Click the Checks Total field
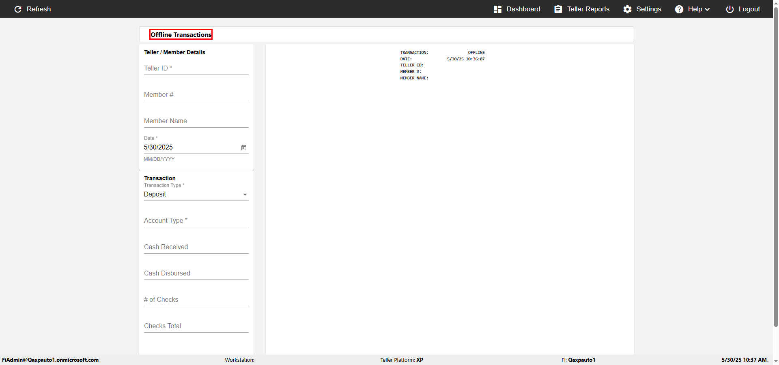Screen dimensions: 779x365 click(196, 326)
